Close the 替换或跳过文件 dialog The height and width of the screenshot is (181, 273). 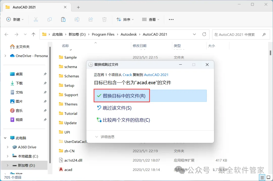[x=207, y=65]
